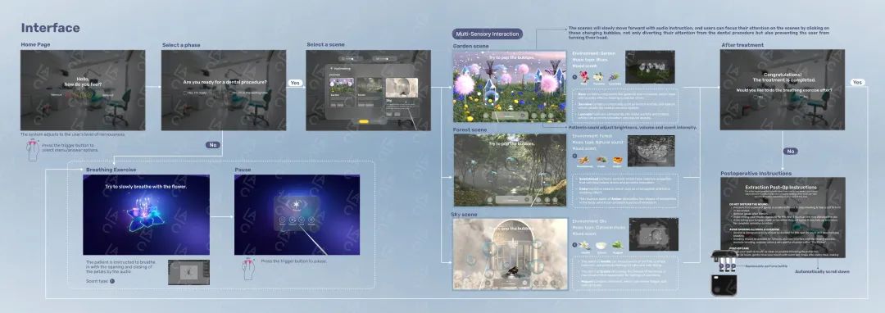The image size is (885, 313).
Task: Select the Sky scene thumbnail in scene picker
Action: pyautogui.click(x=402, y=88)
